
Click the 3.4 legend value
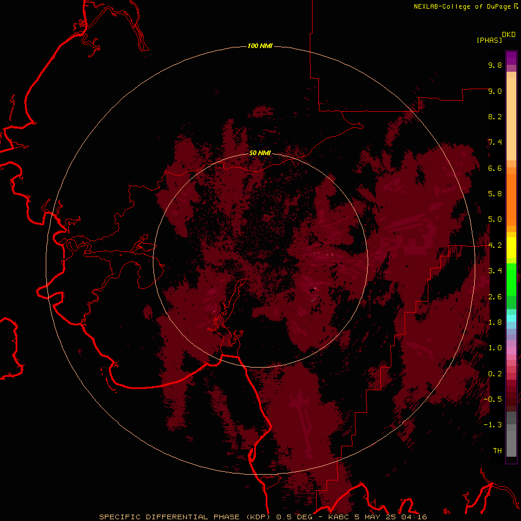(495, 270)
